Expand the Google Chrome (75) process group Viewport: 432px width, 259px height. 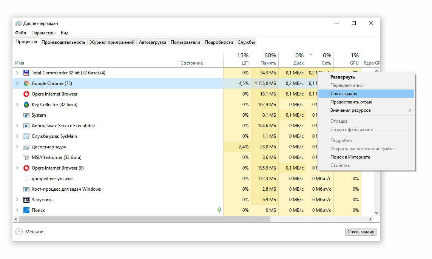pos(17,83)
